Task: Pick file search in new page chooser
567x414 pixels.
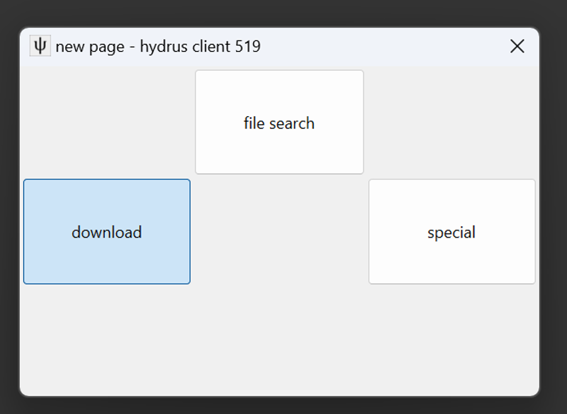Action: tap(279, 122)
